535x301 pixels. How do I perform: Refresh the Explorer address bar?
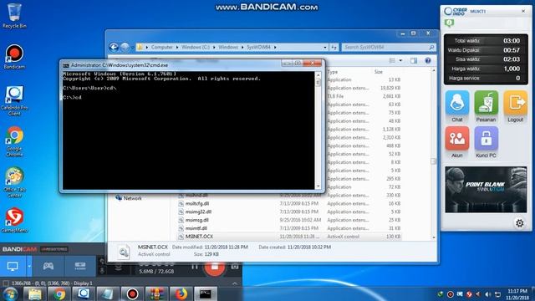[334, 47]
